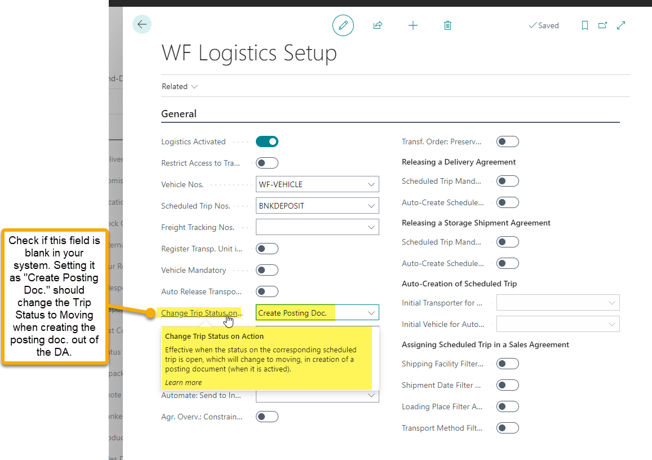The height and width of the screenshot is (460, 652).
Task: Click the back arrow button
Action: [x=142, y=24]
